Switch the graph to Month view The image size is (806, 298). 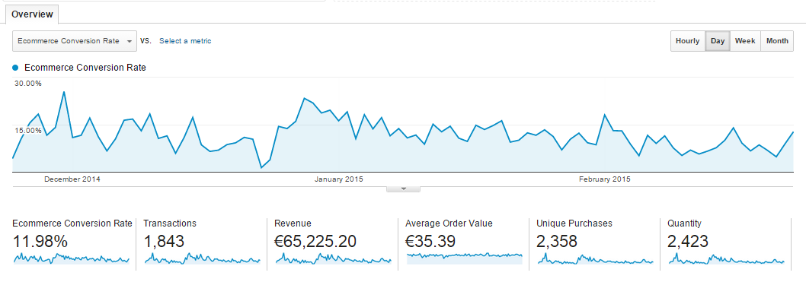coord(777,41)
